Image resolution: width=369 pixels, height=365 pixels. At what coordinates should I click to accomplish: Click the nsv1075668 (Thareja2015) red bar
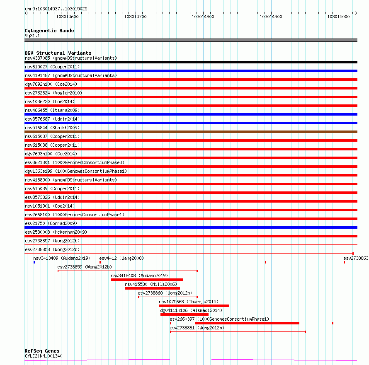pyautogui.click(x=194, y=306)
